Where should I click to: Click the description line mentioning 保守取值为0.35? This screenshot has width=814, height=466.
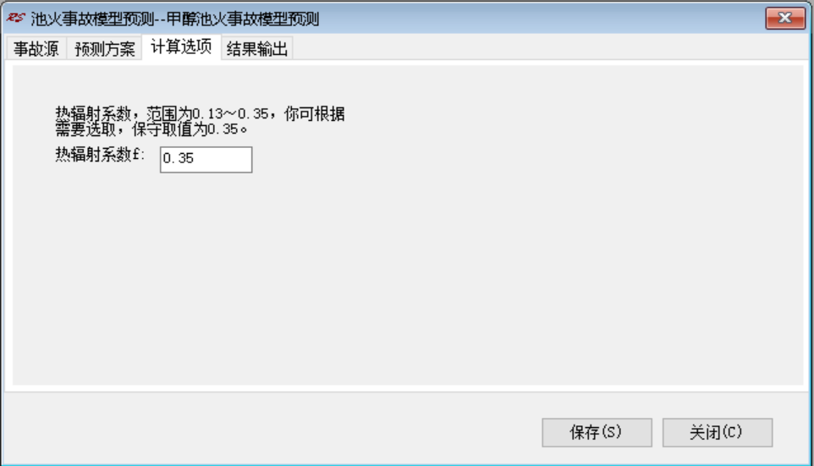coord(151,129)
